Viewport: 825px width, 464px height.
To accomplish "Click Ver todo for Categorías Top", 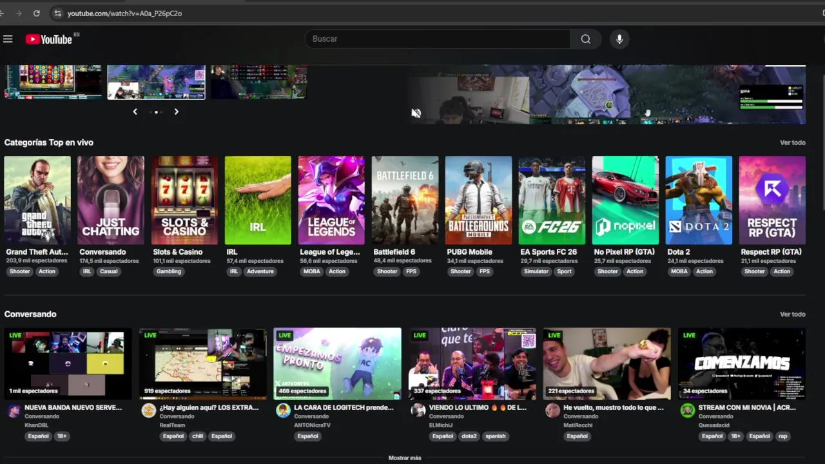I will click(793, 142).
